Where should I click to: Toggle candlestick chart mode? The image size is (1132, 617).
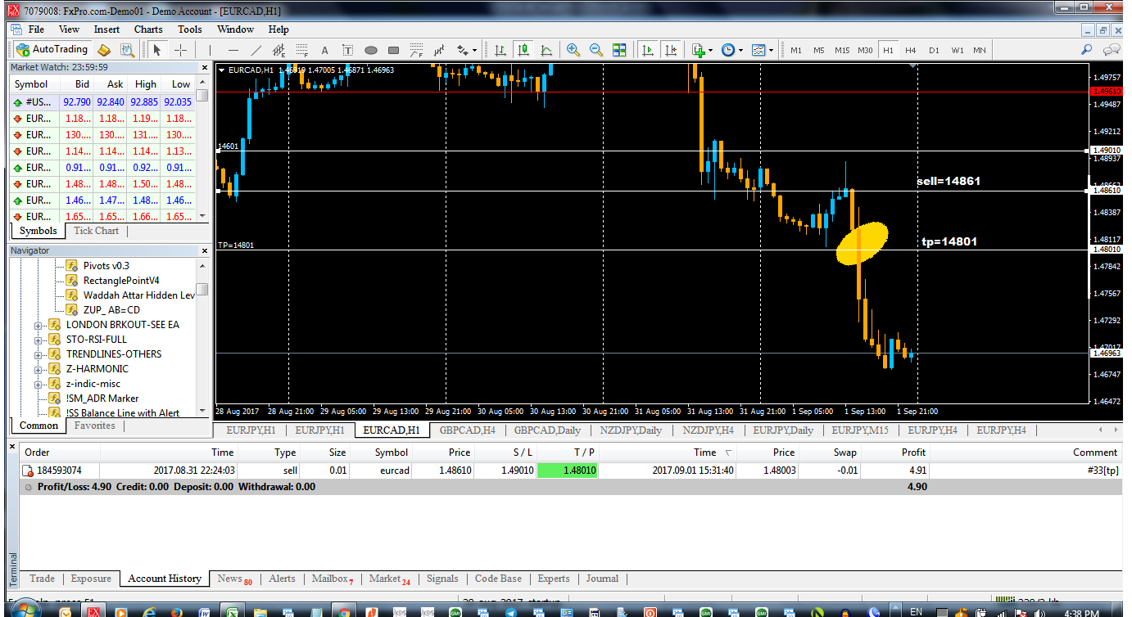click(x=523, y=50)
